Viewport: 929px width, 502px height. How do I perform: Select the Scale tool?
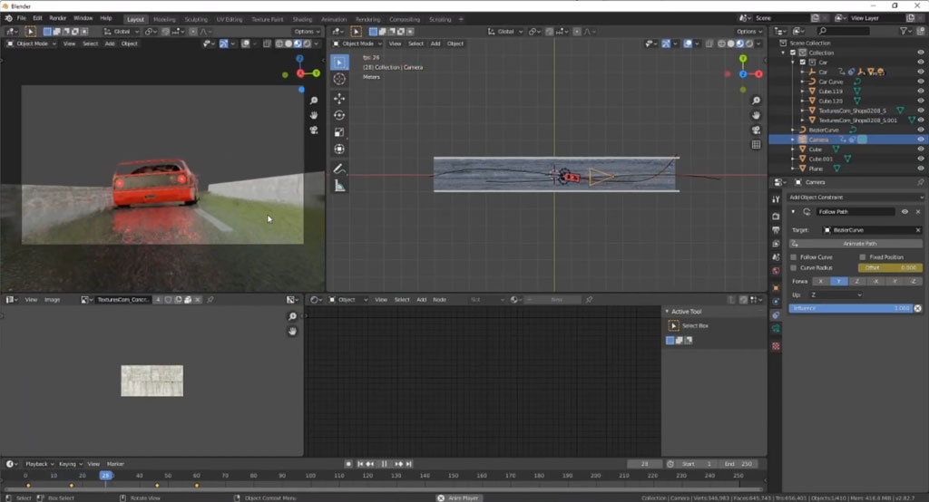click(x=339, y=132)
